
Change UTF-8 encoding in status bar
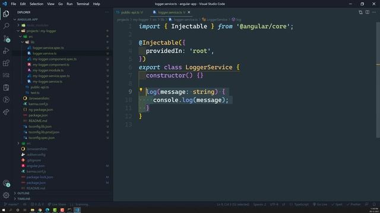274,205
